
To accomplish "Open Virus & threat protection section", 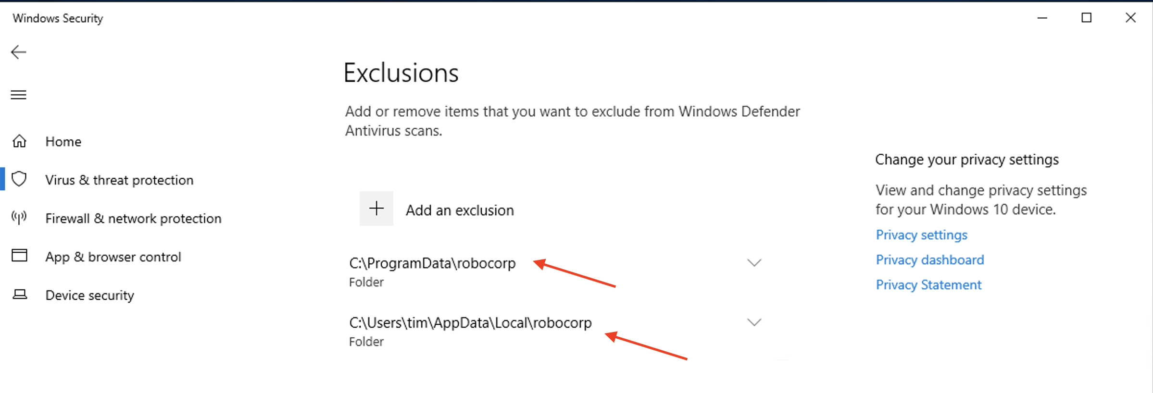I will 119,180.
